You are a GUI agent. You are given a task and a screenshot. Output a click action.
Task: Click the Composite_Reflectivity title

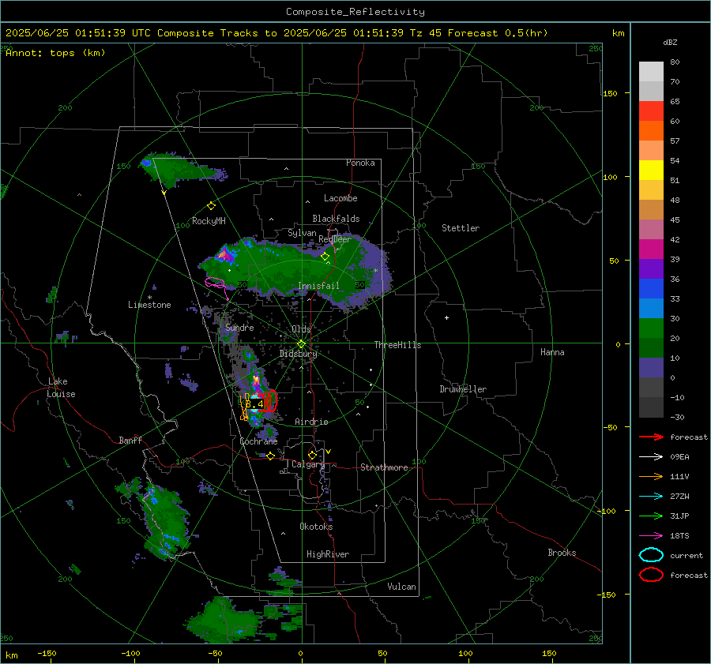(355, 12)
